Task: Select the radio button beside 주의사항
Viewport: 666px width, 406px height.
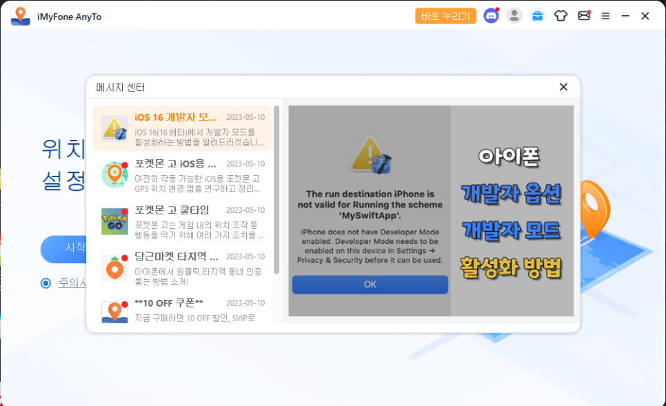Action: [x=46, y=283]
